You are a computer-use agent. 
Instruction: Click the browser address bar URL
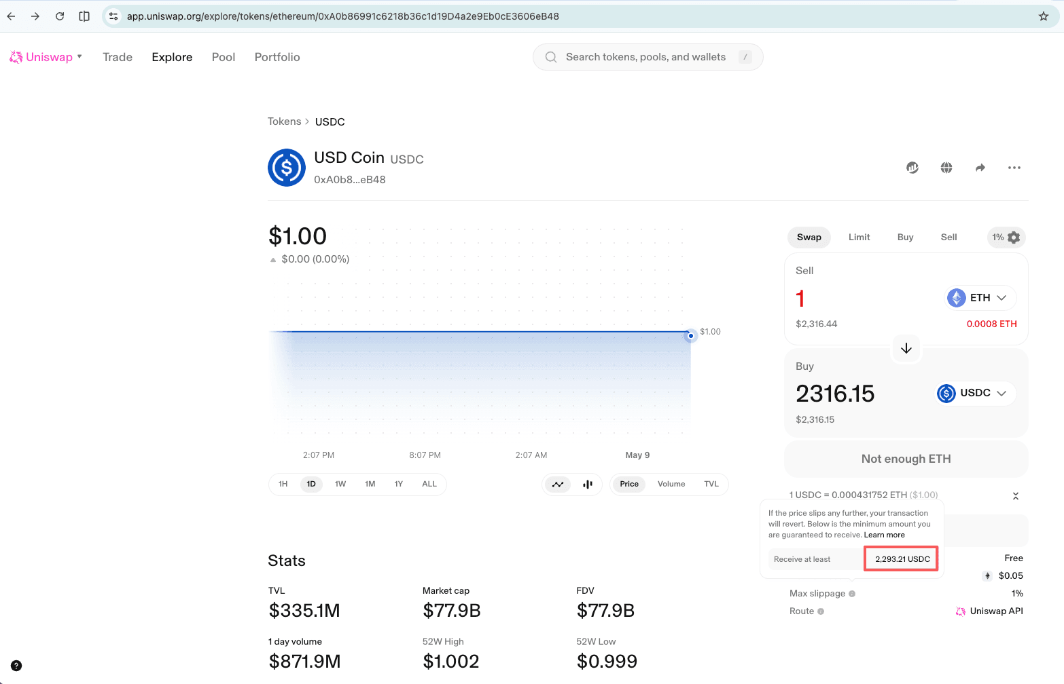coord(343,16)
